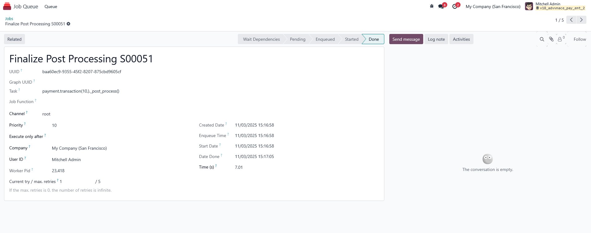591x233 pixels.
Task: Open the Job Queue app home icon
Action: [x=7, y=6]
